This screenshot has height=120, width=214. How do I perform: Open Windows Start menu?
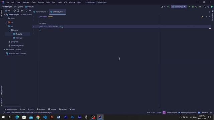coord(3,117)
